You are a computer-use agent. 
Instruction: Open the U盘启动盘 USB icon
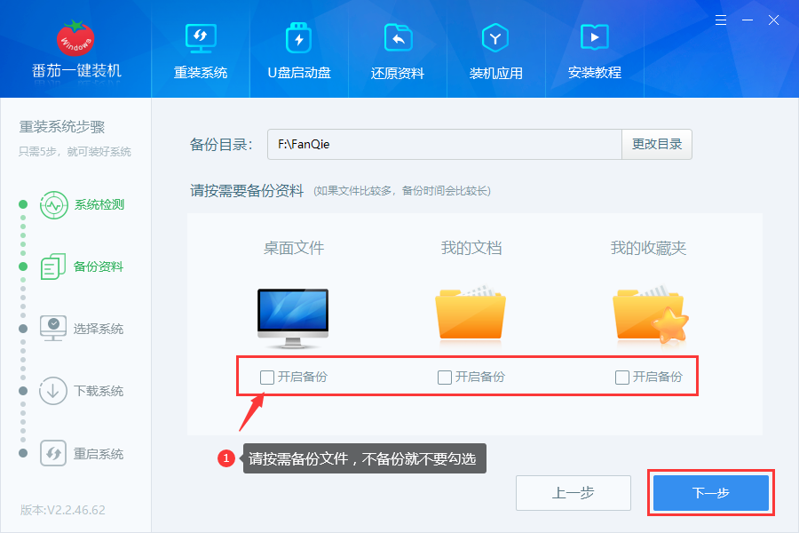(299, 37)
